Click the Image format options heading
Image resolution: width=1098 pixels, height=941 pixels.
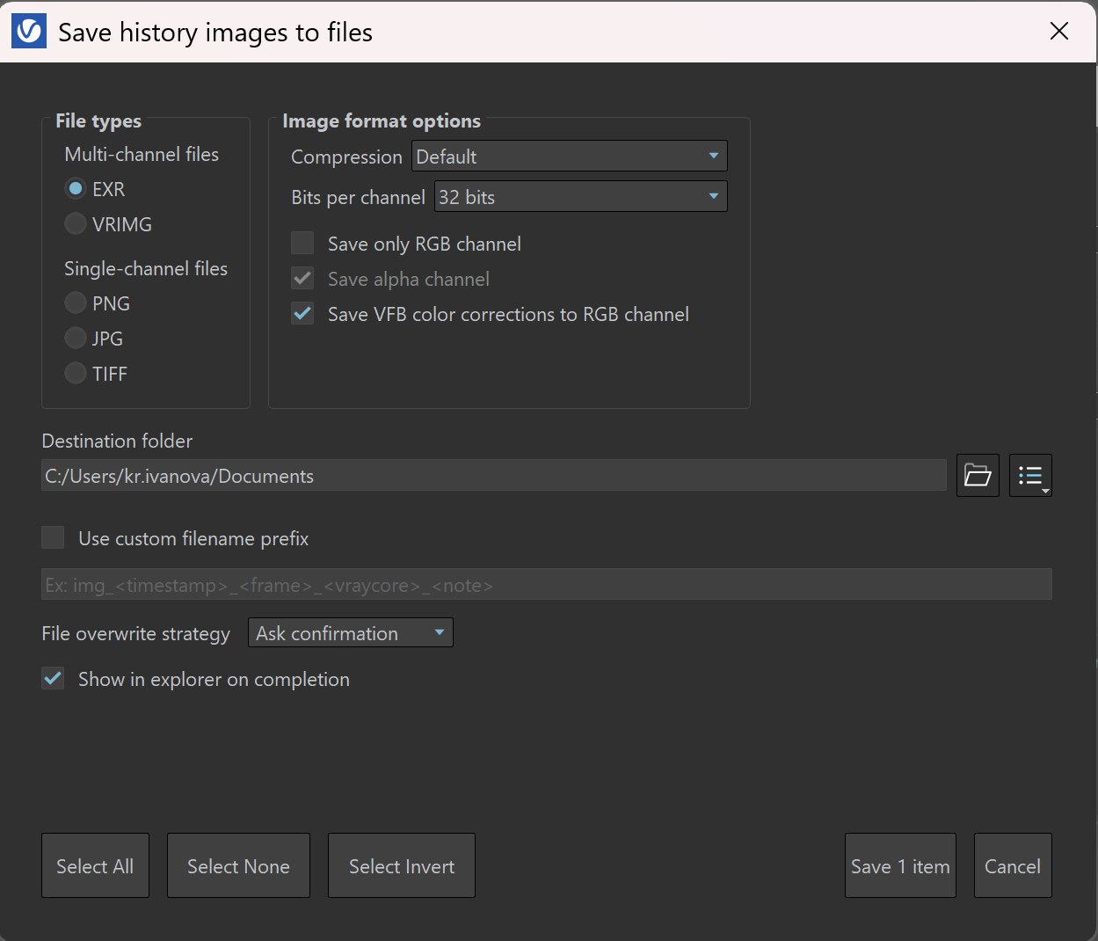(x=382, y=121)
